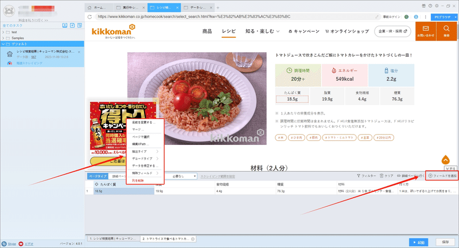Select マーク in context menu
The height and width of the screenshot is (248, 459).
138,129
